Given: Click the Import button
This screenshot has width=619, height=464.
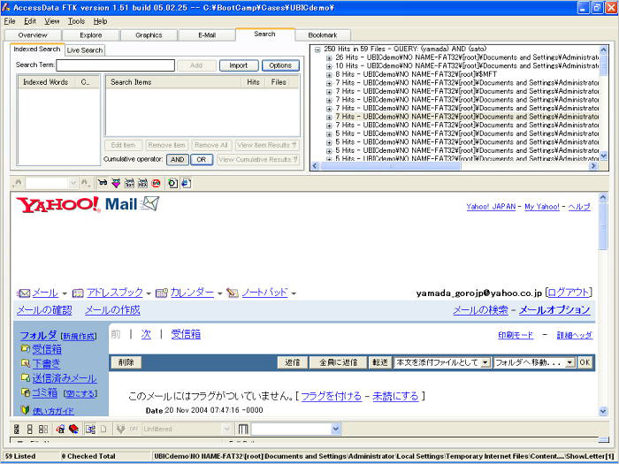Looking at the screenshot, I should click(238, 65).
